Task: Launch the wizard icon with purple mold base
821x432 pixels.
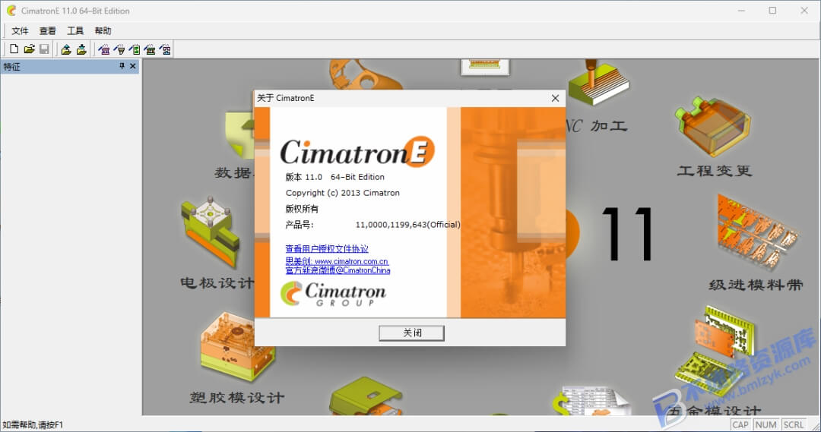Action: coord(104,49)
